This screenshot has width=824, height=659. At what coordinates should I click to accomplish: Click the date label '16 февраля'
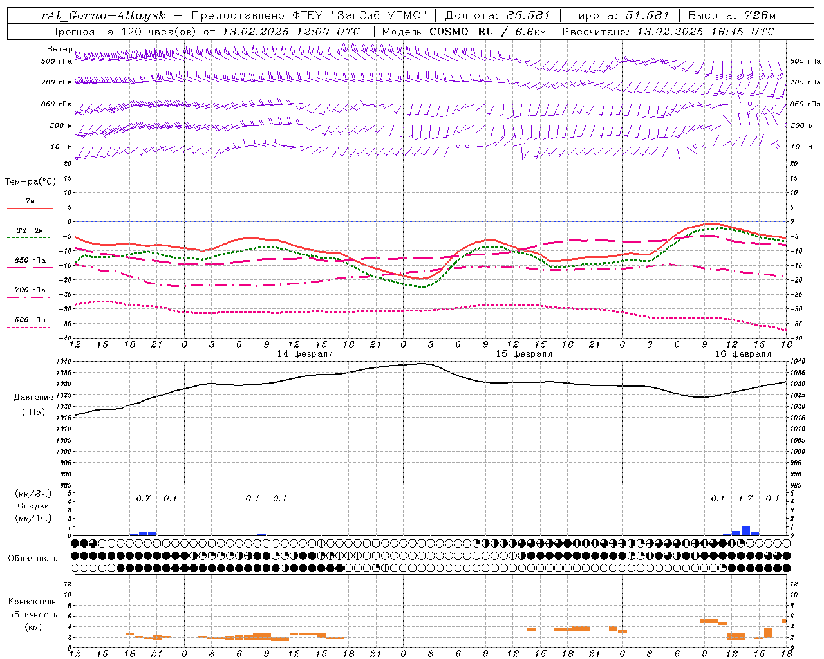coord(743,354)
